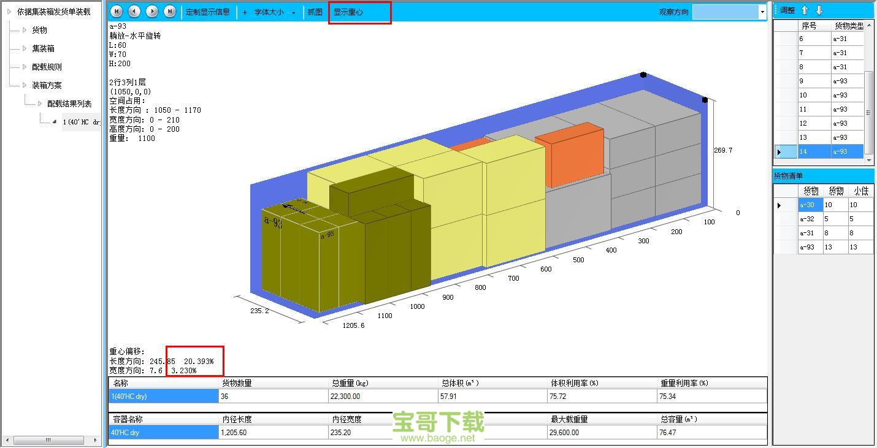Select the 装箱方案 tree item
The image size is (877, 448).
click(47, 85)
